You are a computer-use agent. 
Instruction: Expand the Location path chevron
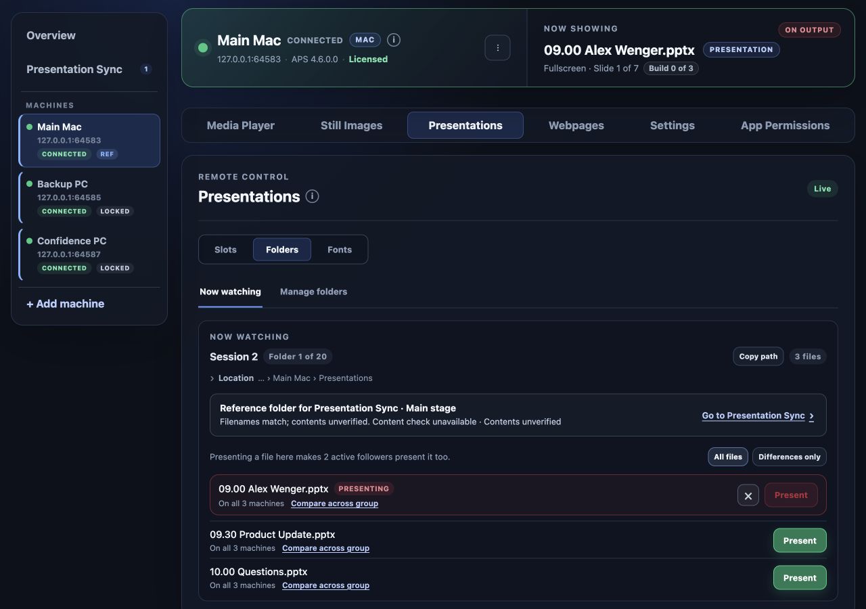[x=212, y=378]
